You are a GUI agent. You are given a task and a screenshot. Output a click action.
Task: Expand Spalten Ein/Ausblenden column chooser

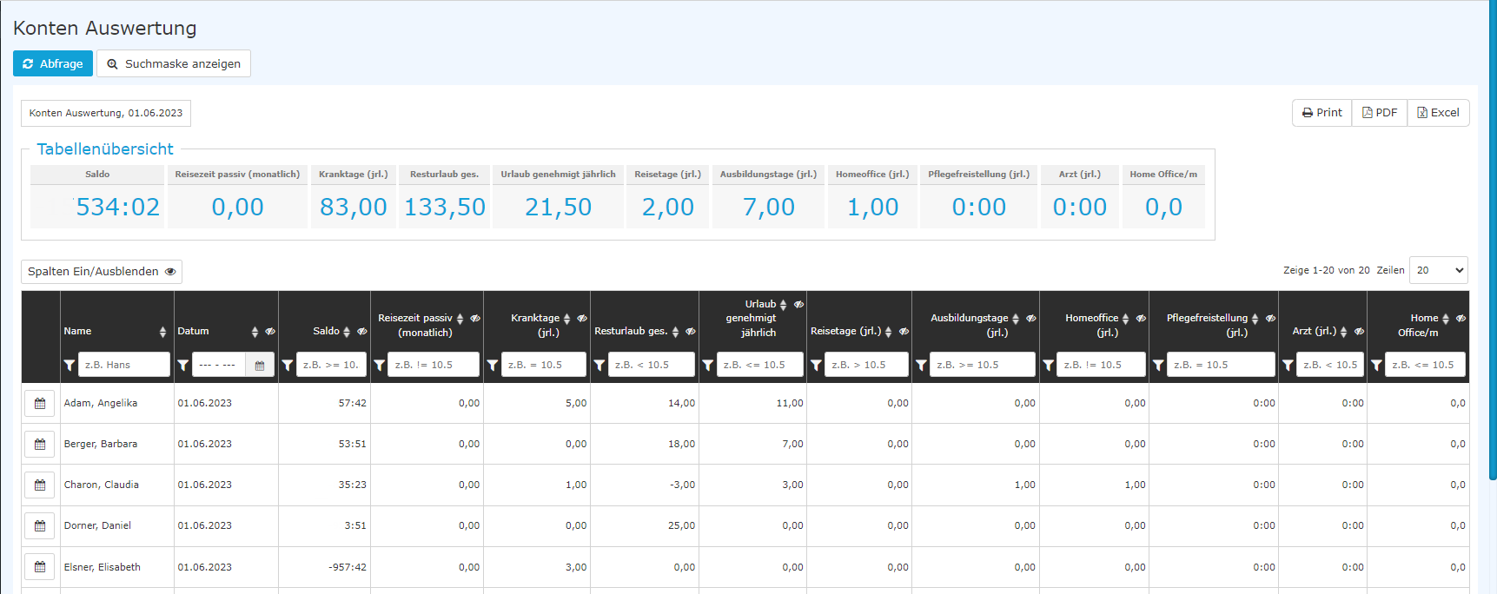point(102,272)
